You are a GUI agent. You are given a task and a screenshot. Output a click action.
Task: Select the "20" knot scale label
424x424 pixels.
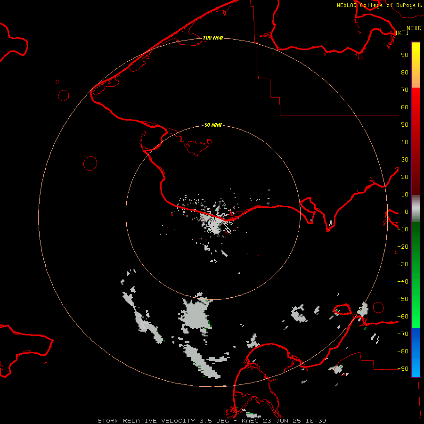click(405, 177)
